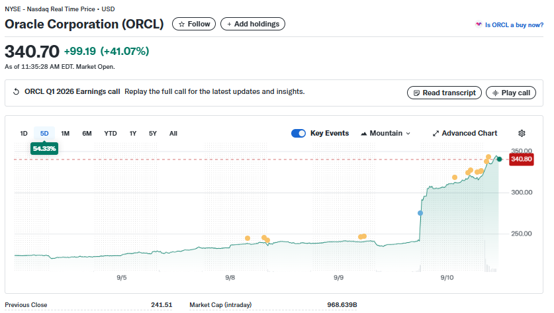The image size is (554, 313).
Task: Click the earnings call replay icon
Action: click(x=16, y=92)
